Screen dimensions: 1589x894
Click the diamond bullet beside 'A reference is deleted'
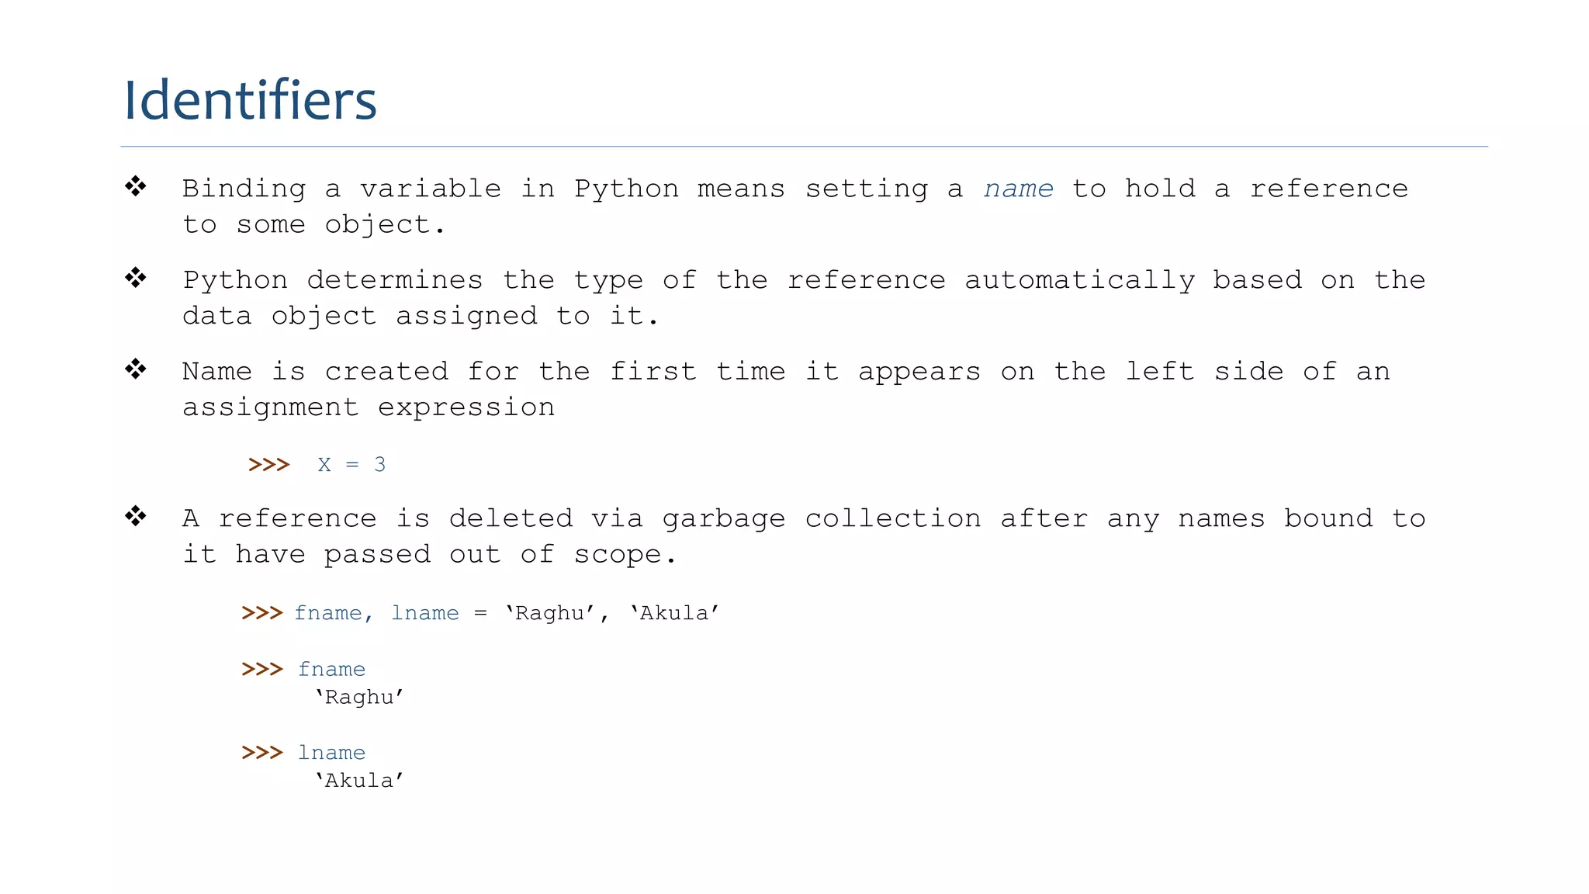pyautogui.click(x=136, y=516)
